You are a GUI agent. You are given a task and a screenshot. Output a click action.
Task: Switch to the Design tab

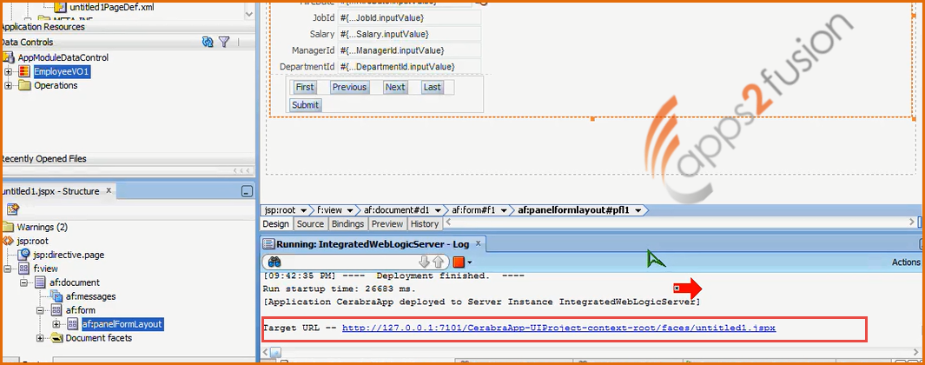[275, 224]
